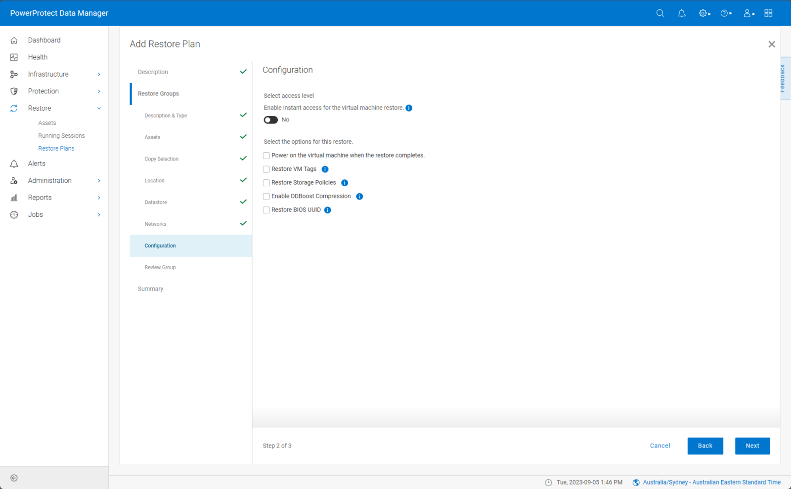This screenshot has width=791, height=489.
Task: Click the notifications bell icon
Action: coord(682,13)
